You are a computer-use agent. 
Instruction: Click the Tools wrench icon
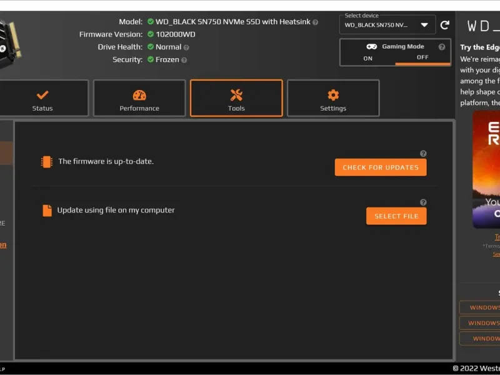pyautogui.click(x=236, y=95)
